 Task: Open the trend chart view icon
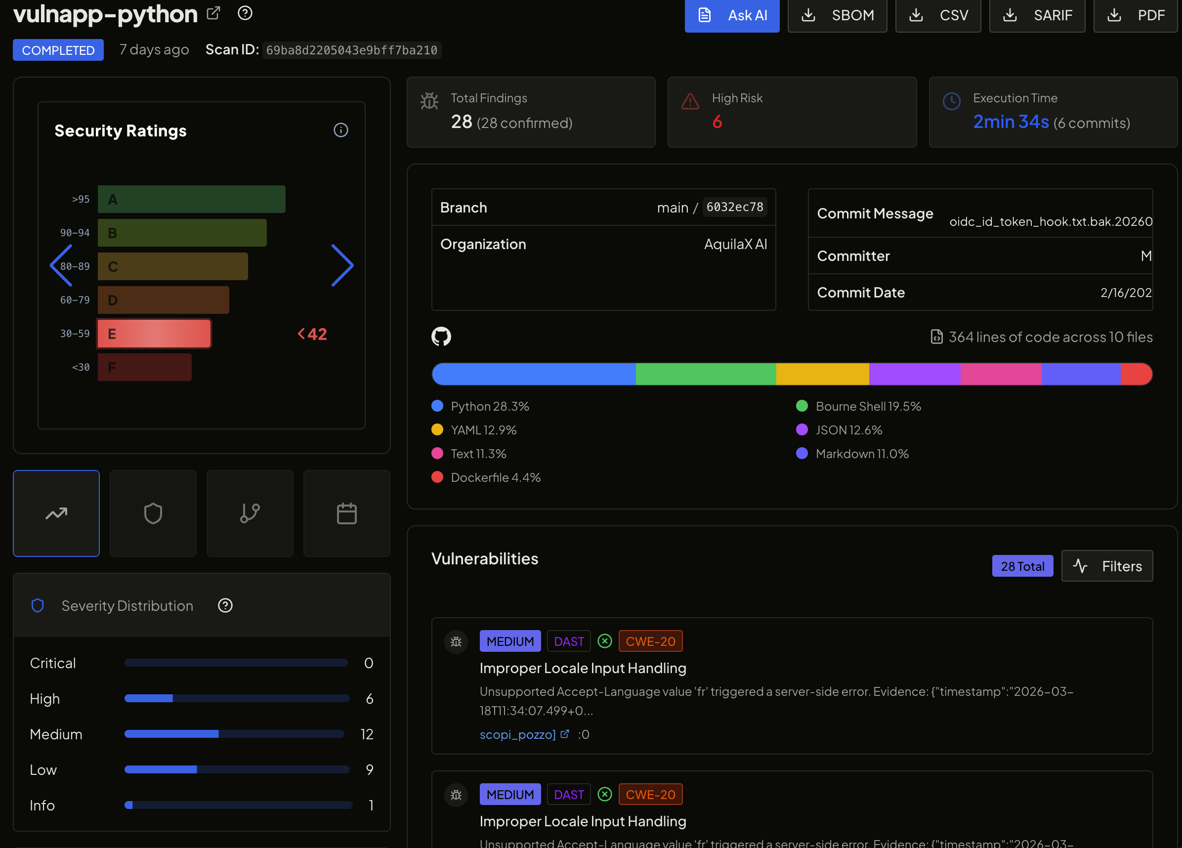pyautogui.click(x=56, y=513)
